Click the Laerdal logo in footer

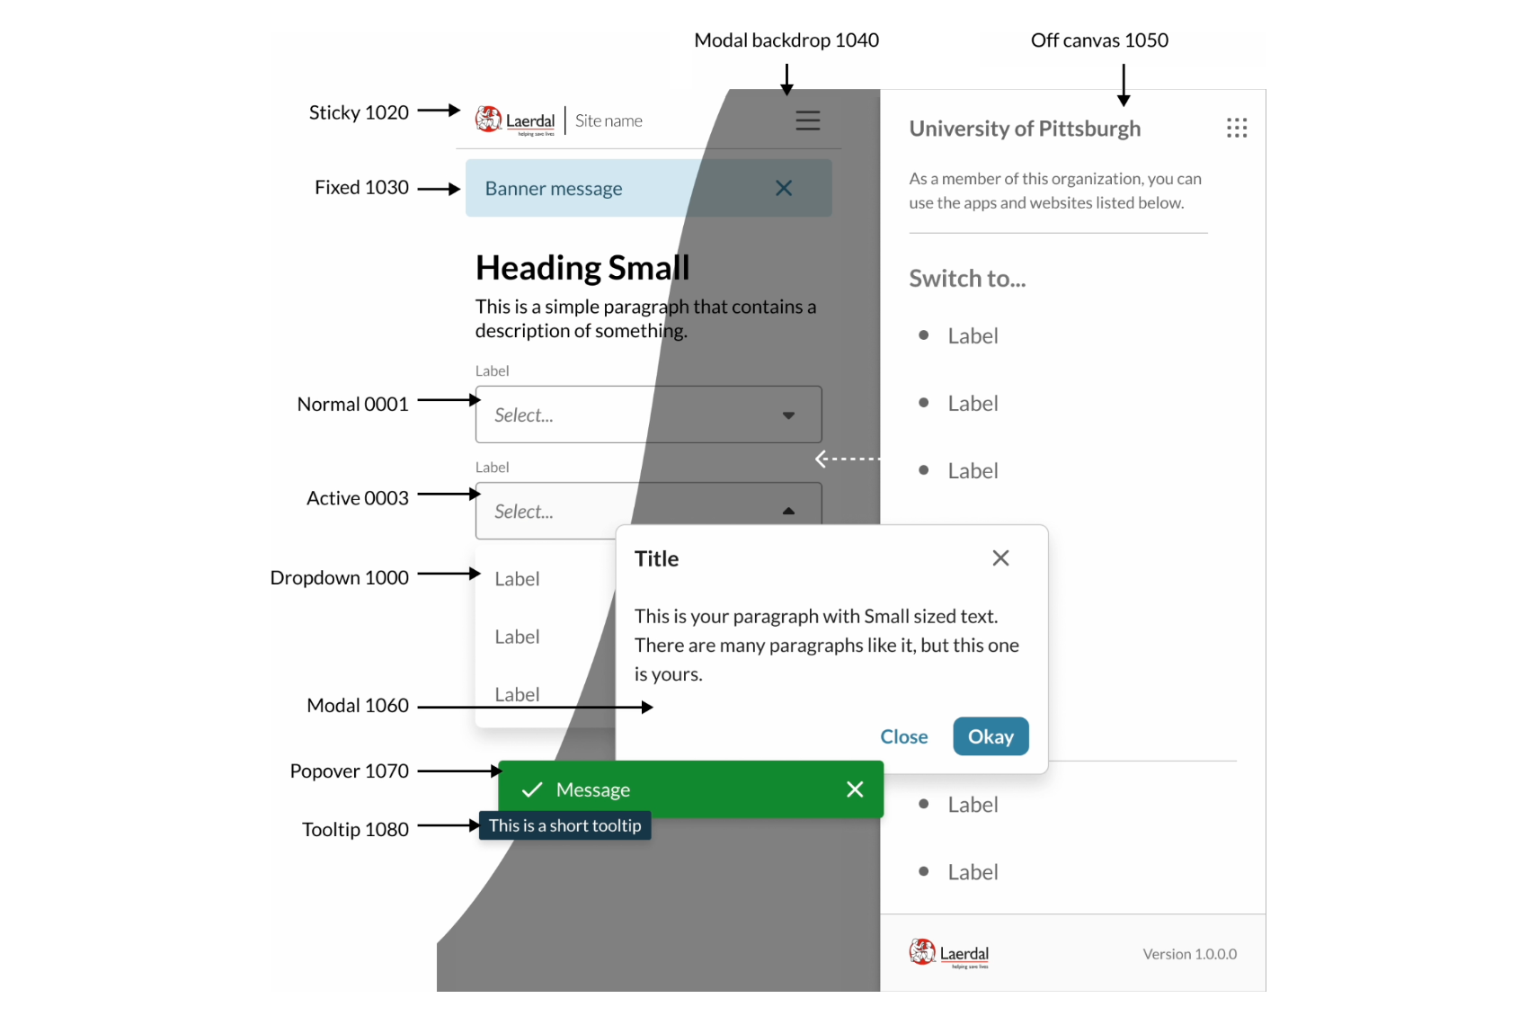948,953
